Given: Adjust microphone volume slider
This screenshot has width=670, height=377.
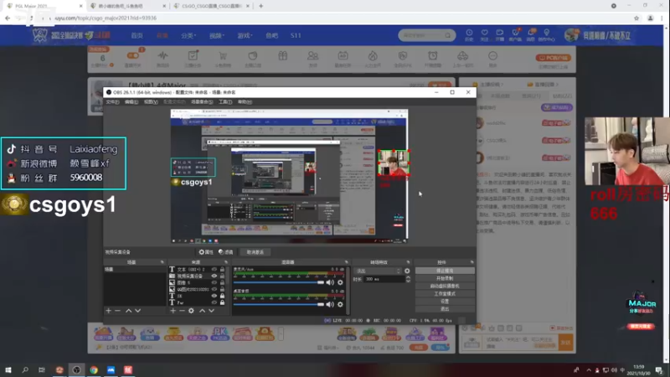Looking at the screenshot, I should point(279,282).
